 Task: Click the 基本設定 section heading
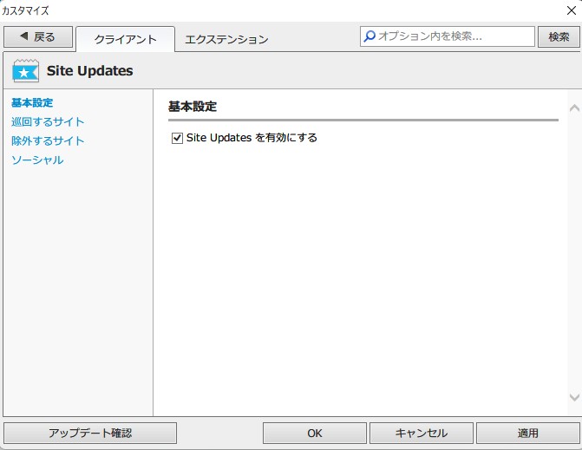point(193,107)
